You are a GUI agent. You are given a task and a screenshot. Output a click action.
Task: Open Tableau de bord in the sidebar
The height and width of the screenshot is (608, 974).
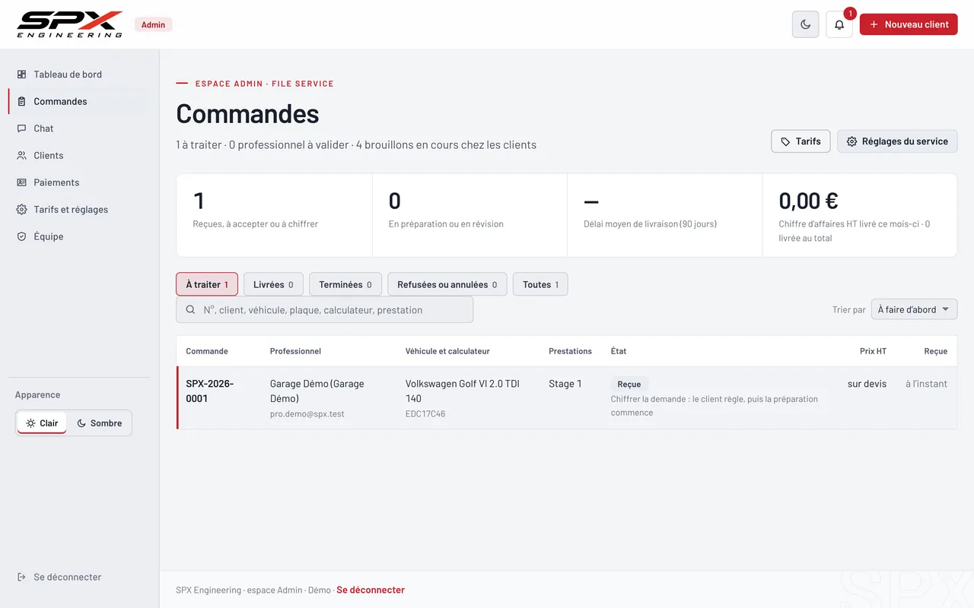(x=79, y=74)
